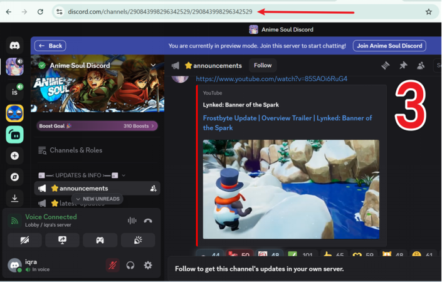Open Discord direct messages home icon
442x282 pixels.
[x=14, y=45]
